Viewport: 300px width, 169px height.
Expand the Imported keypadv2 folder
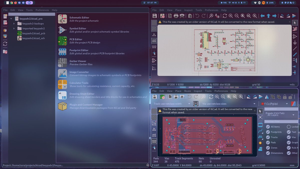14,29
